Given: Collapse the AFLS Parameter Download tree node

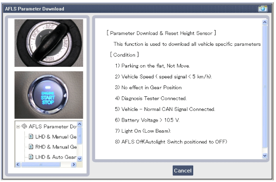Looking at the screenshot, I should 18,127.
